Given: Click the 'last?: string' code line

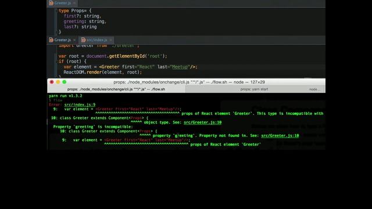Looking at the screenshot, I should point(80,27).
